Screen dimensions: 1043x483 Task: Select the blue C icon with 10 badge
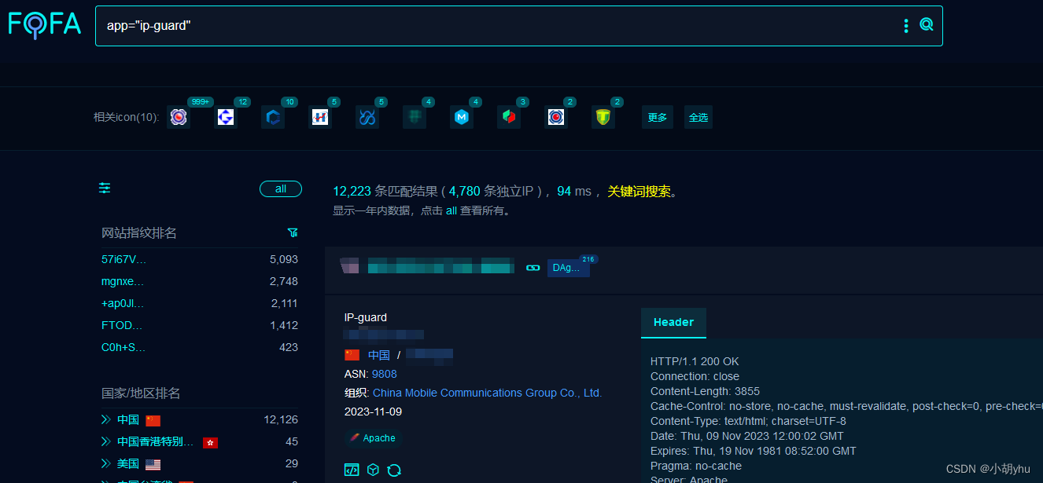pyautogui.click(x=273, y=117)
